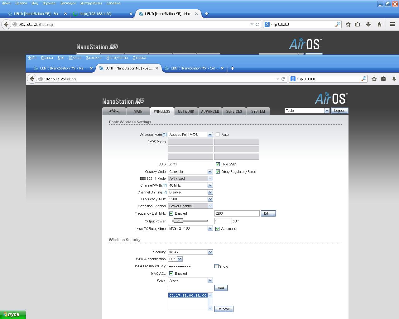This screenshot has height=319, width=399.
Task: Click bookmark star in background window
Action: 348,24
